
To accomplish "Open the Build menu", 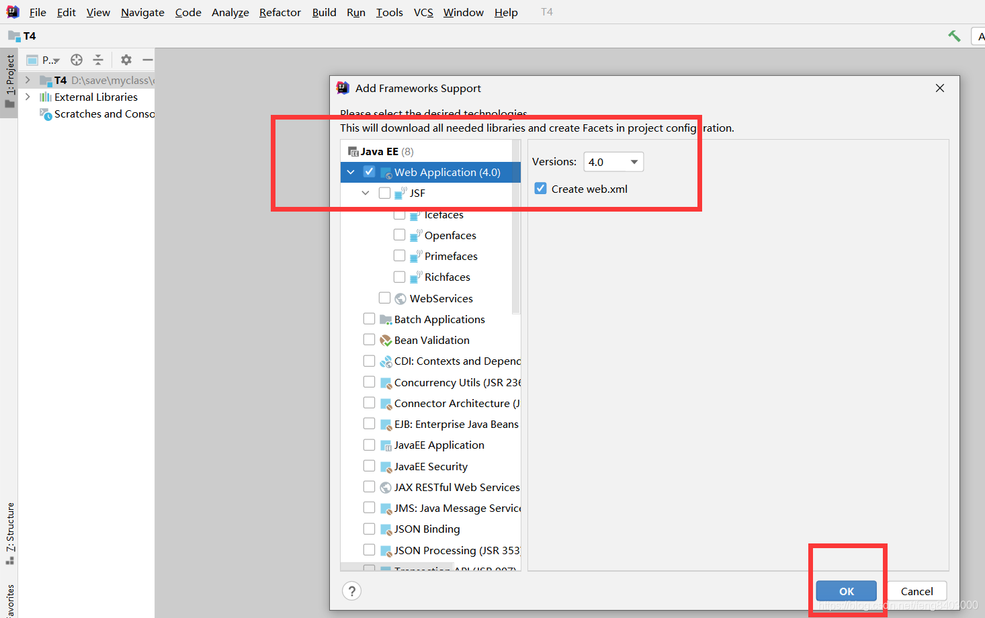I will pyautogui.click(x=325, y=12).
